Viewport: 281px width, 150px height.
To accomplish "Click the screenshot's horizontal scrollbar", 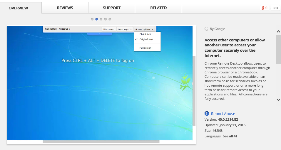I will [x=101, y=142].
